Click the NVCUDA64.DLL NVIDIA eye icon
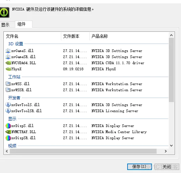181x173 pixels. [x=8, y=63]
